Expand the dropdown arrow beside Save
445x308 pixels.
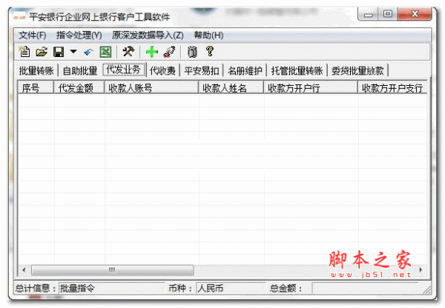coord(73,52)
